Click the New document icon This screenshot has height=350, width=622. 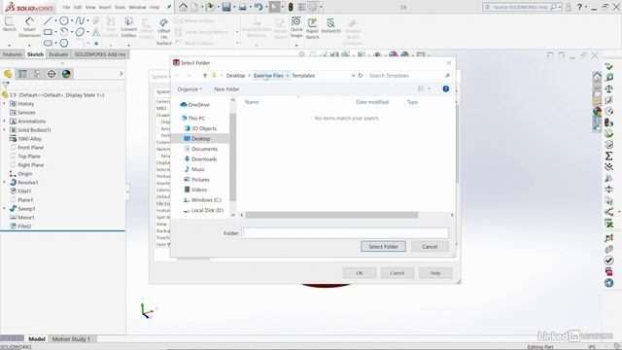pyautogui.click(x=195, y=7)
